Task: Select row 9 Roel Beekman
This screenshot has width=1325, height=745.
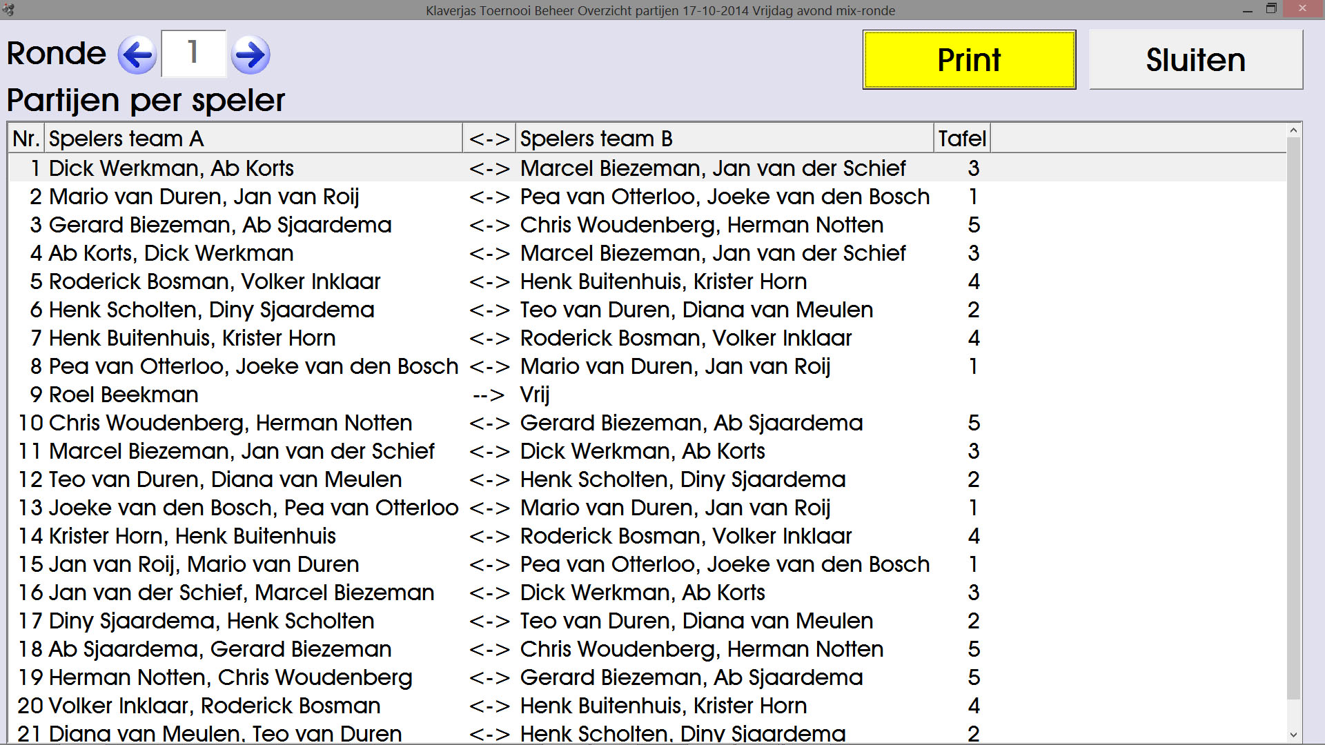Action: 124,395
